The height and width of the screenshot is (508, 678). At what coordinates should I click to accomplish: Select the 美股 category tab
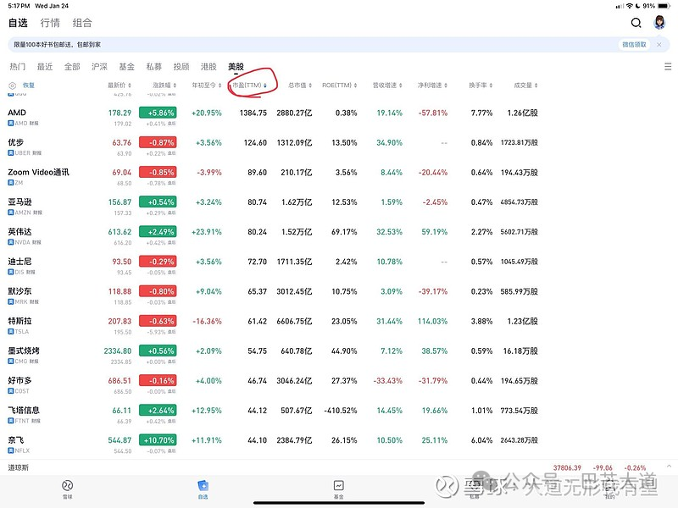tap(236, 67)
